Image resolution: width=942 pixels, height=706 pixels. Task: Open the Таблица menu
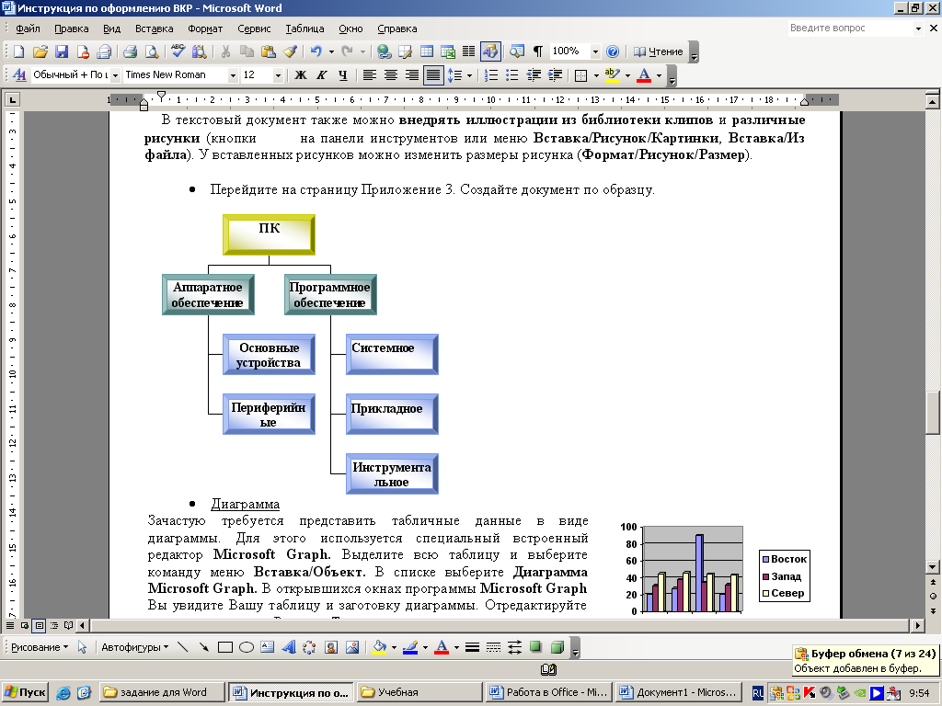tap(304, 28)
